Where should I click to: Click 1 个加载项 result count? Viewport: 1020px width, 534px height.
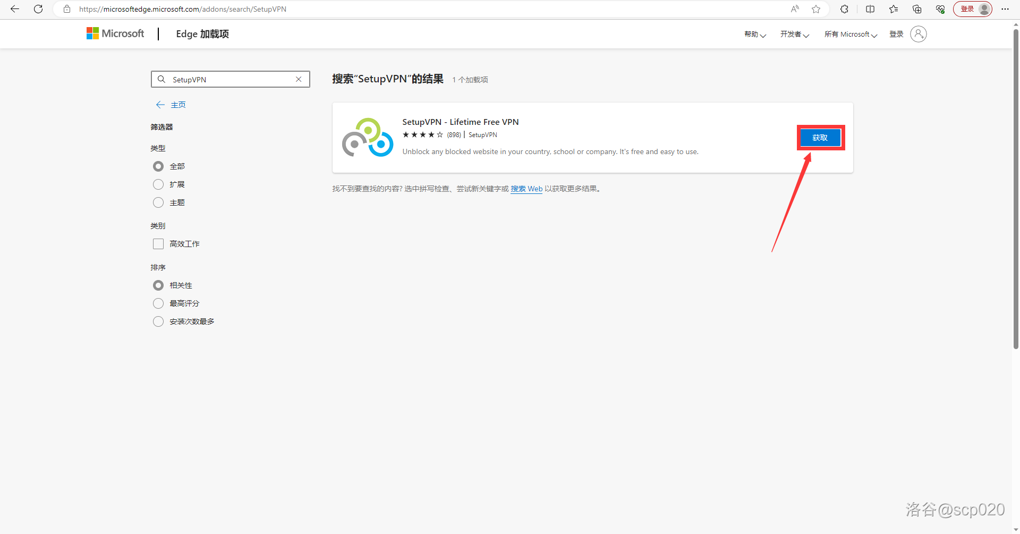(470, 80)
